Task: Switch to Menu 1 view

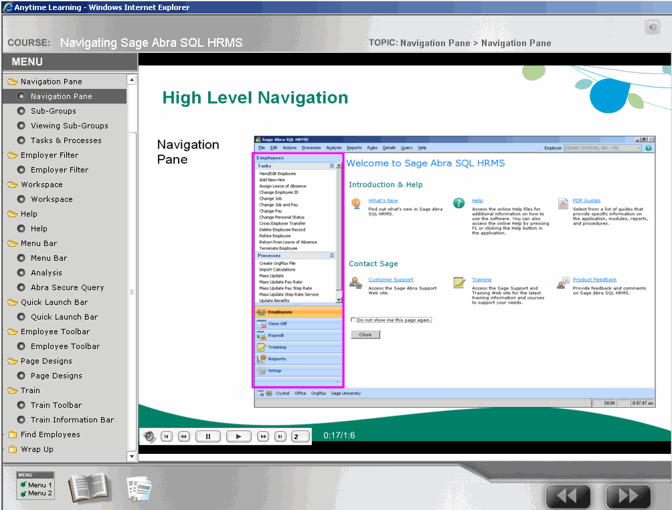Action: pos(39,485)
